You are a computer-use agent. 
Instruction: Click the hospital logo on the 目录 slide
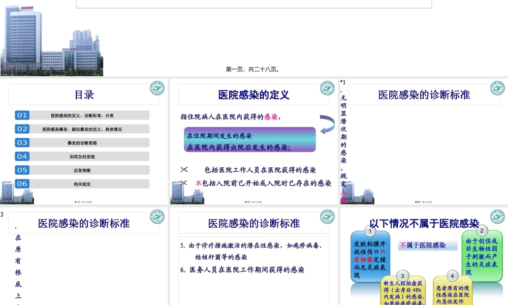[156, 88]
